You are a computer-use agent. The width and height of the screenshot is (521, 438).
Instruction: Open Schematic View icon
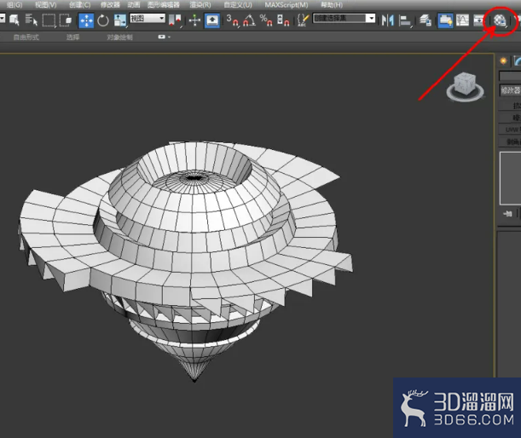(479, 20)
